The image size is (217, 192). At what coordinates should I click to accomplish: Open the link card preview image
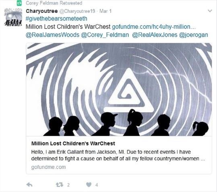tap(119, 90)
